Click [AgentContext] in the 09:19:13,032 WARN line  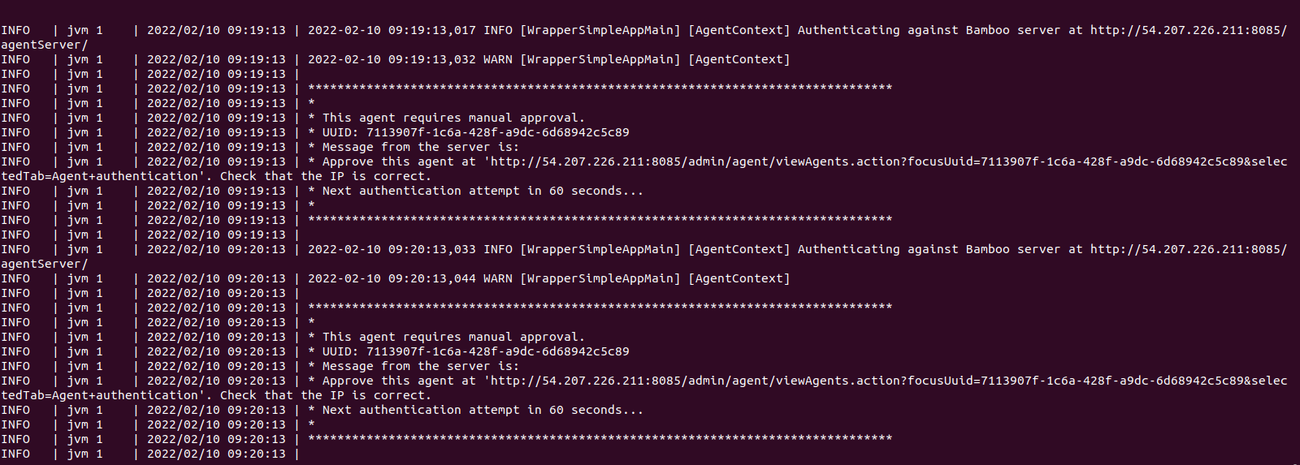point(739,59)
